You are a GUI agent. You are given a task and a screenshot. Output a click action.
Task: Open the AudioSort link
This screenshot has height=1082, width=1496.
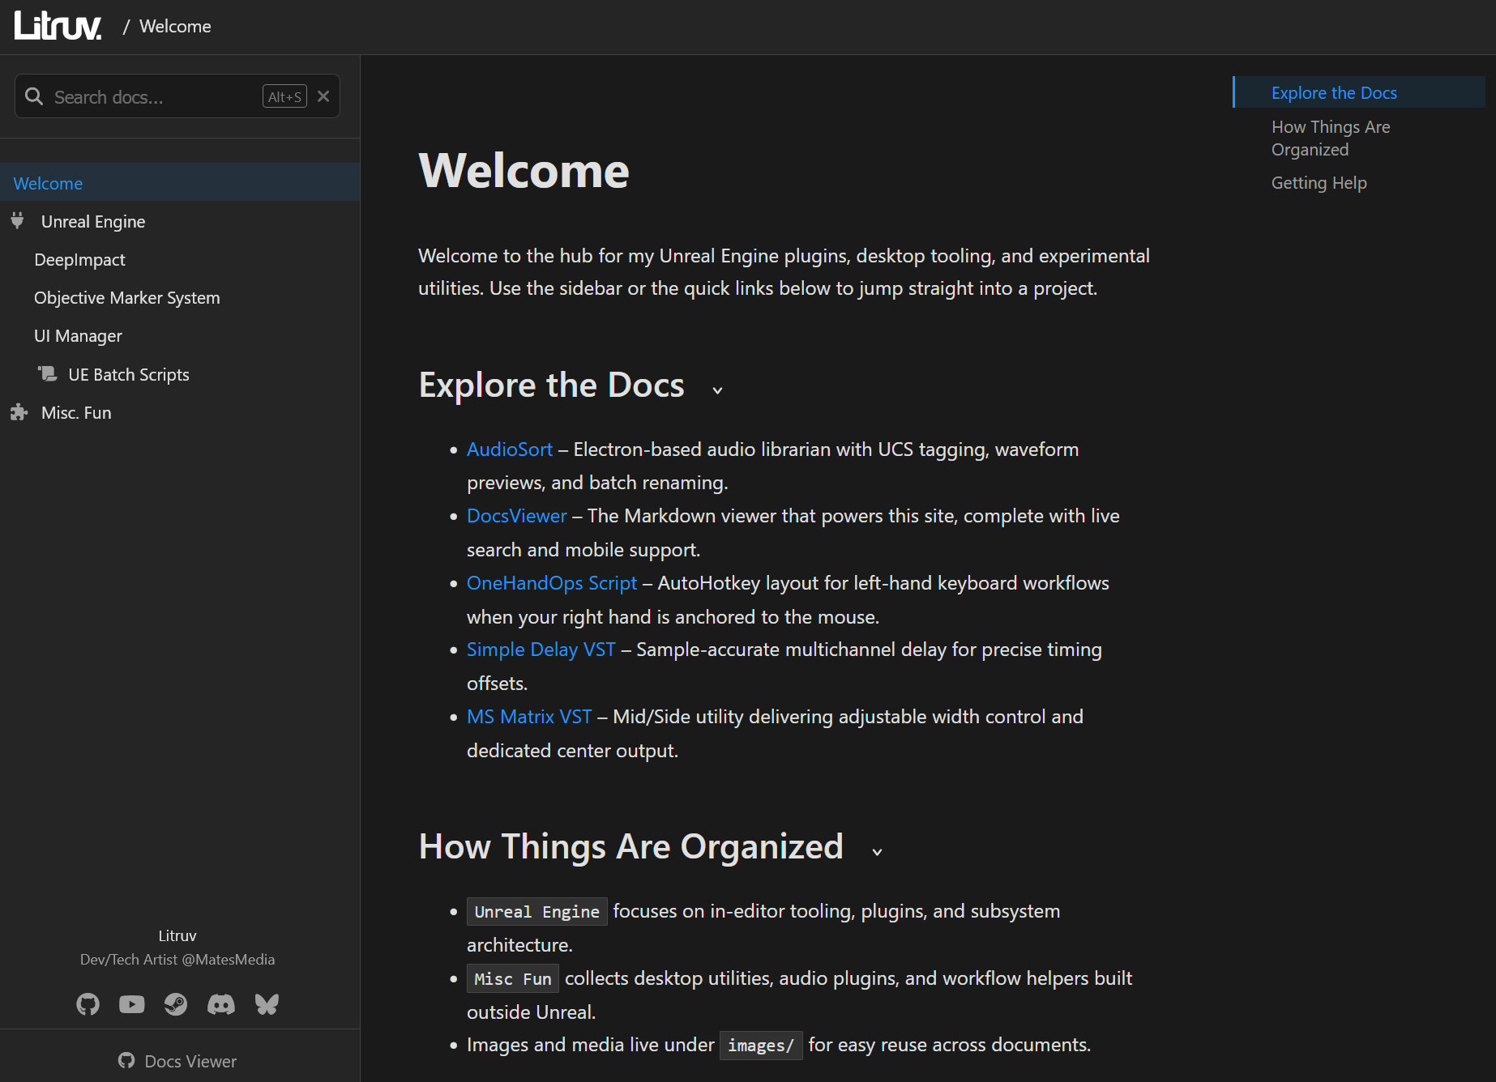pos(509,449)
